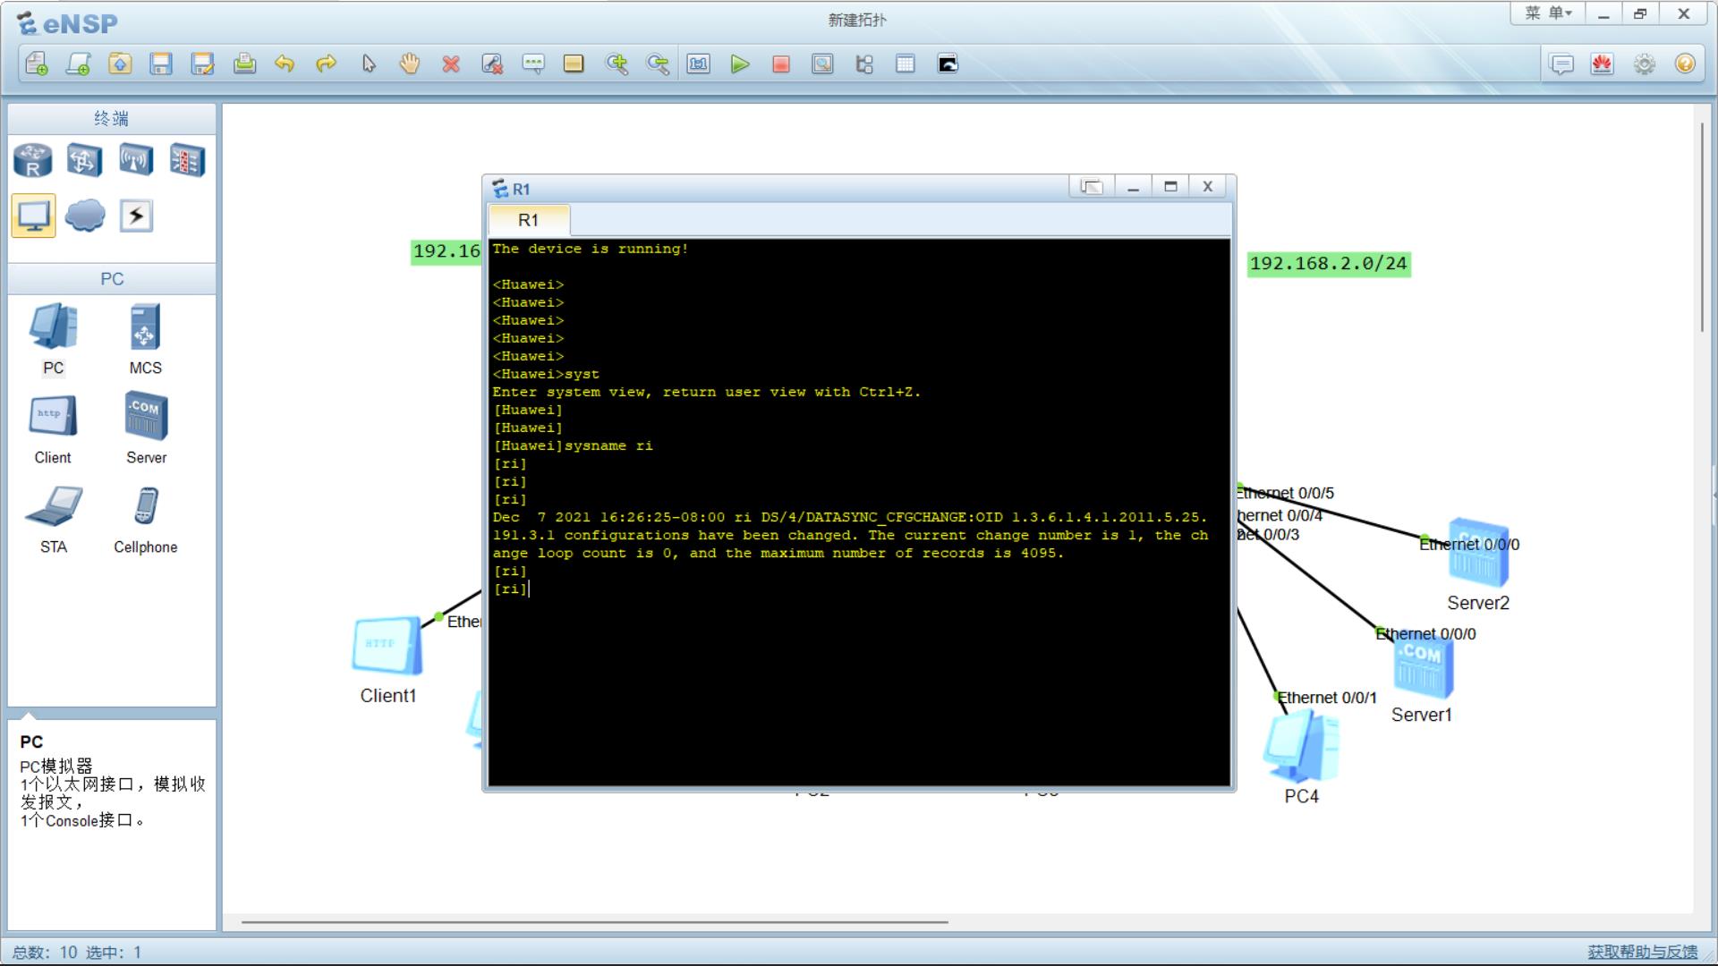This screenshot has width=1718, height=966.
Task: Select the Firewall device category
Action: tap(187, 161)
